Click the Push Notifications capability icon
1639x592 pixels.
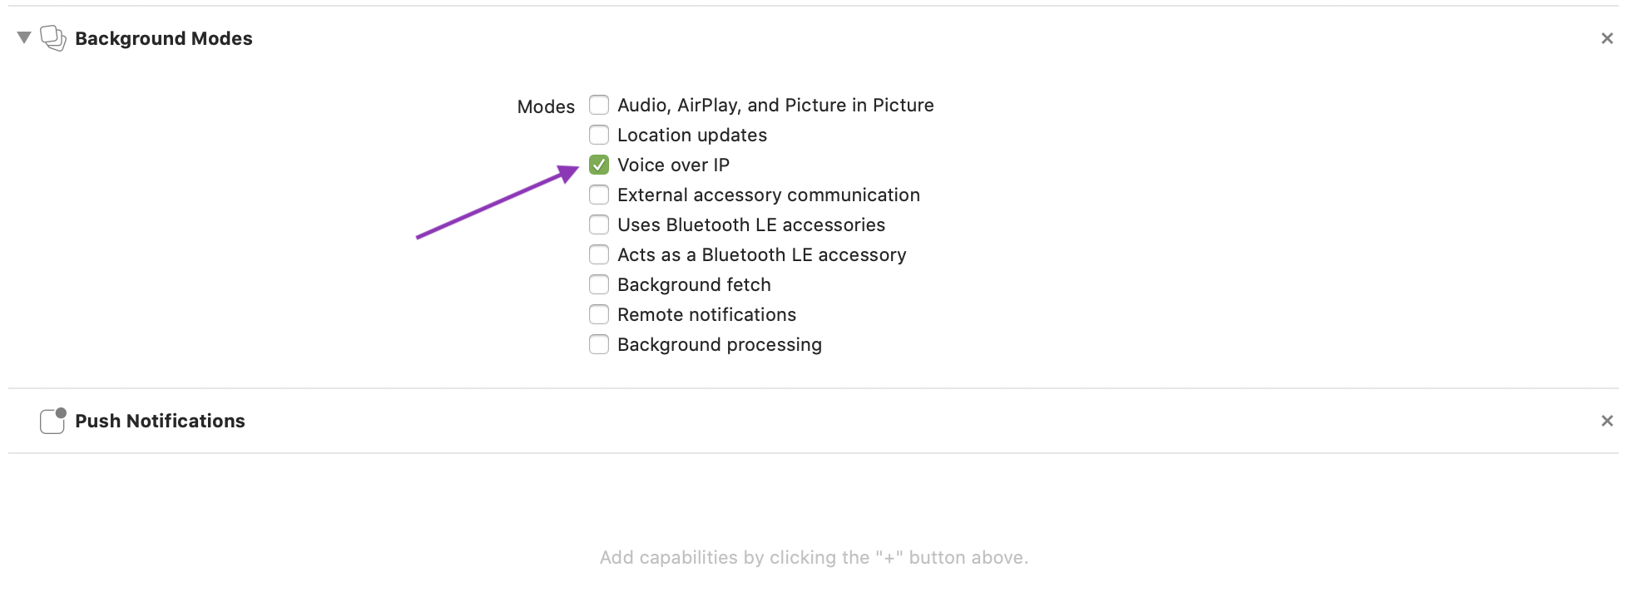[x=52, y=420]
